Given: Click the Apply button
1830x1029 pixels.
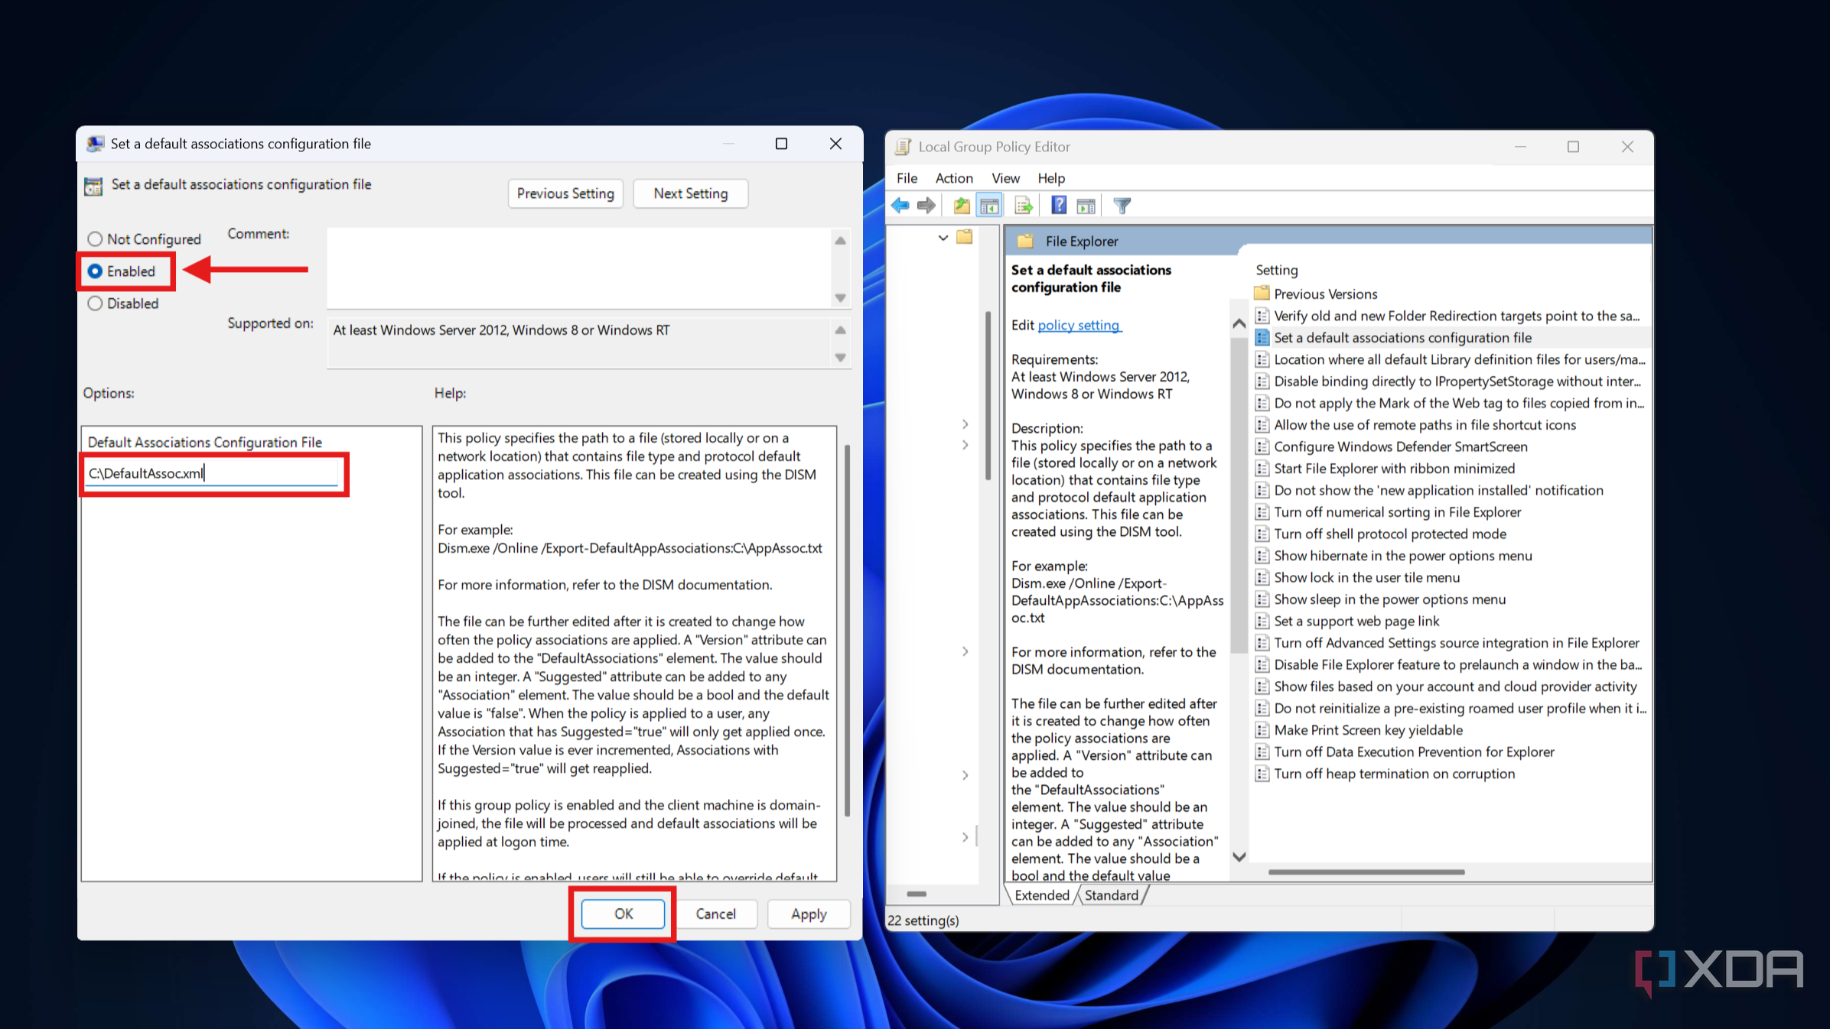Looking at the screenshot, I should coord(809,914).
